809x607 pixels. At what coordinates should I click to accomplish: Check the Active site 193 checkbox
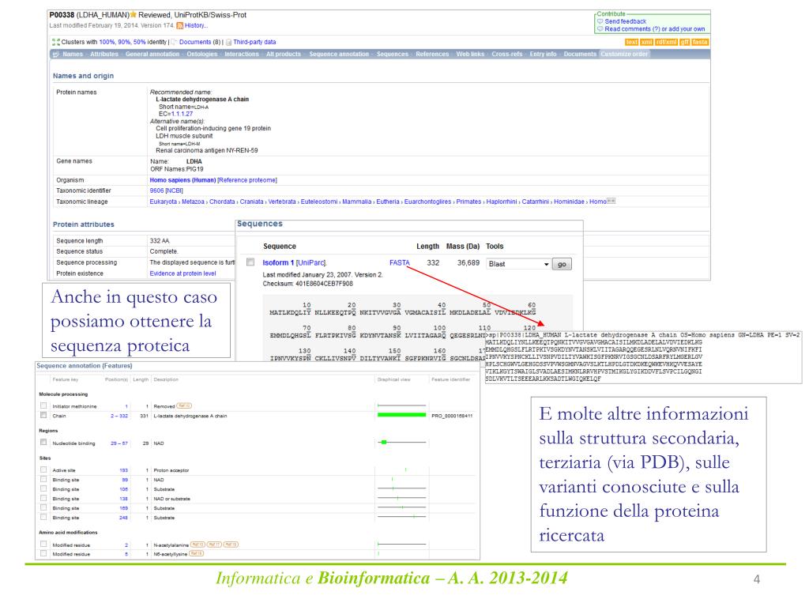click(43, 469)
